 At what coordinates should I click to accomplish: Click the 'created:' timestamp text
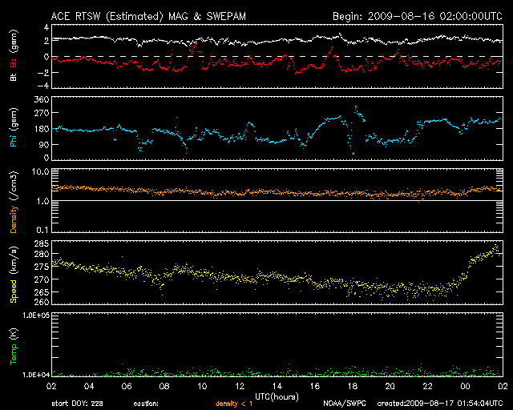(440, 404)
